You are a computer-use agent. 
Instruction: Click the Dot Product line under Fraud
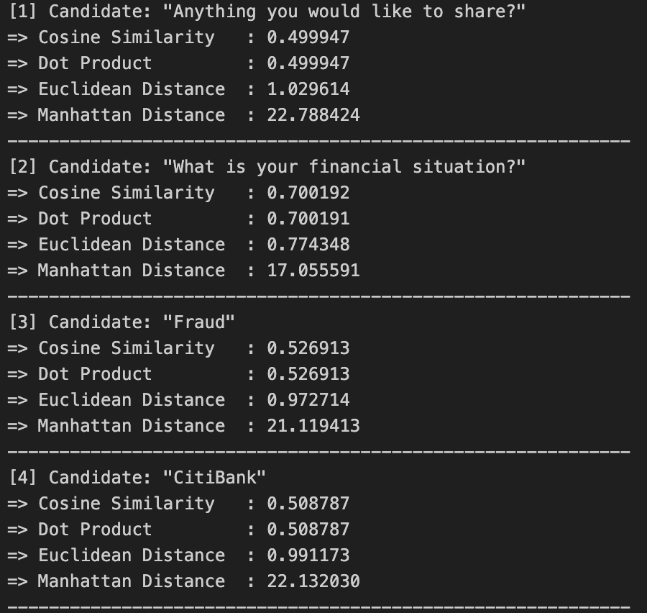178,374
